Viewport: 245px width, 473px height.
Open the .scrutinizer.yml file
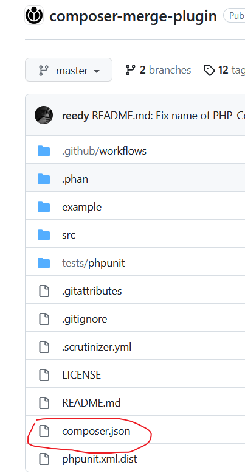coord(97,347)
